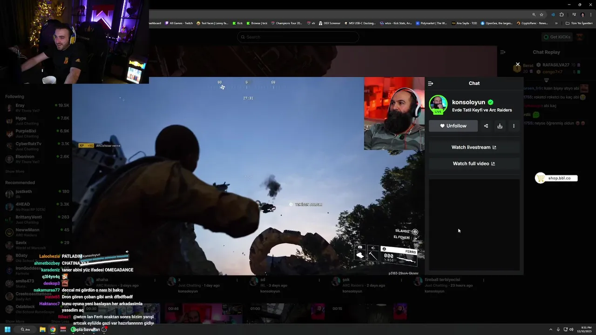
Task: Open clip more options three-dot menu
Action: tap(514, 126)
